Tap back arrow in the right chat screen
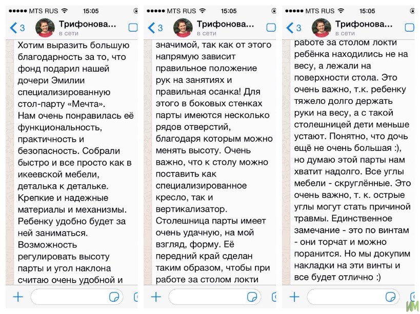Image resolution: width=420 pixels, height=314 pixels. tap(290, 28)
